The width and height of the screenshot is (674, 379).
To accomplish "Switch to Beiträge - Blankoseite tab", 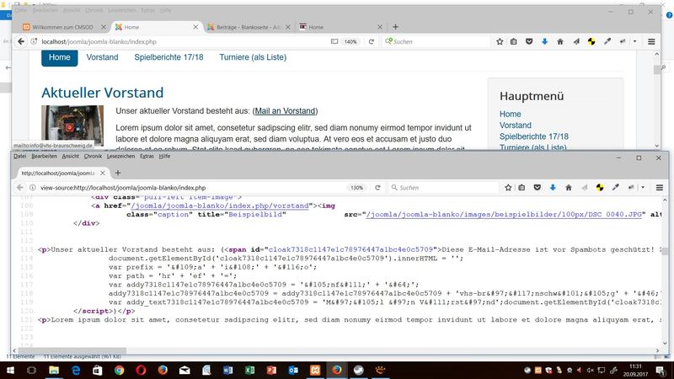I will point(248,27).
